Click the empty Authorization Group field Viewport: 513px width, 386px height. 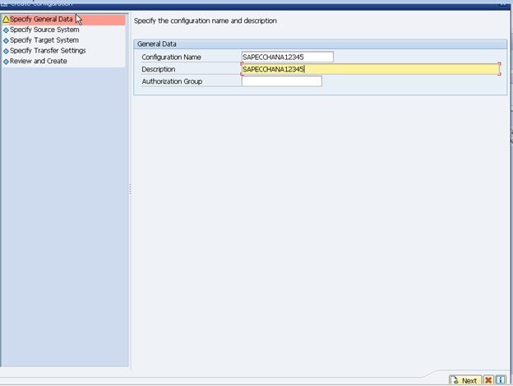coord(281,81)
